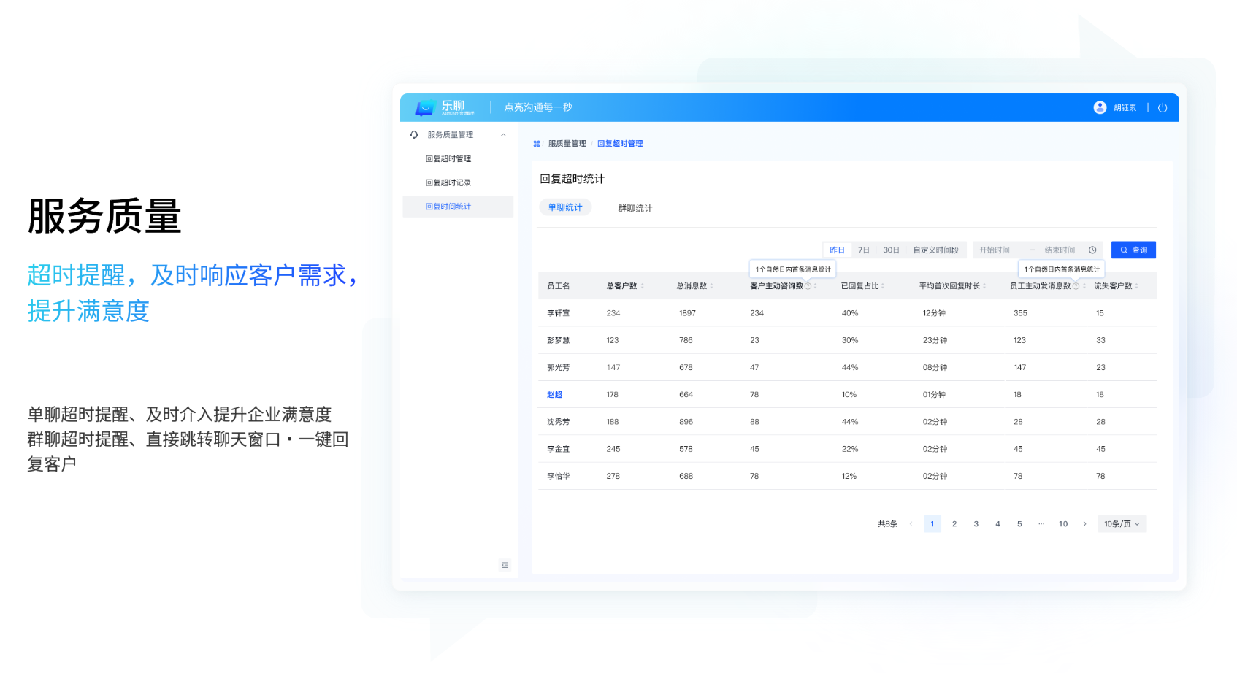Click employee name 李金宜
Screen dimensions: 1237x673
(558, 449)
